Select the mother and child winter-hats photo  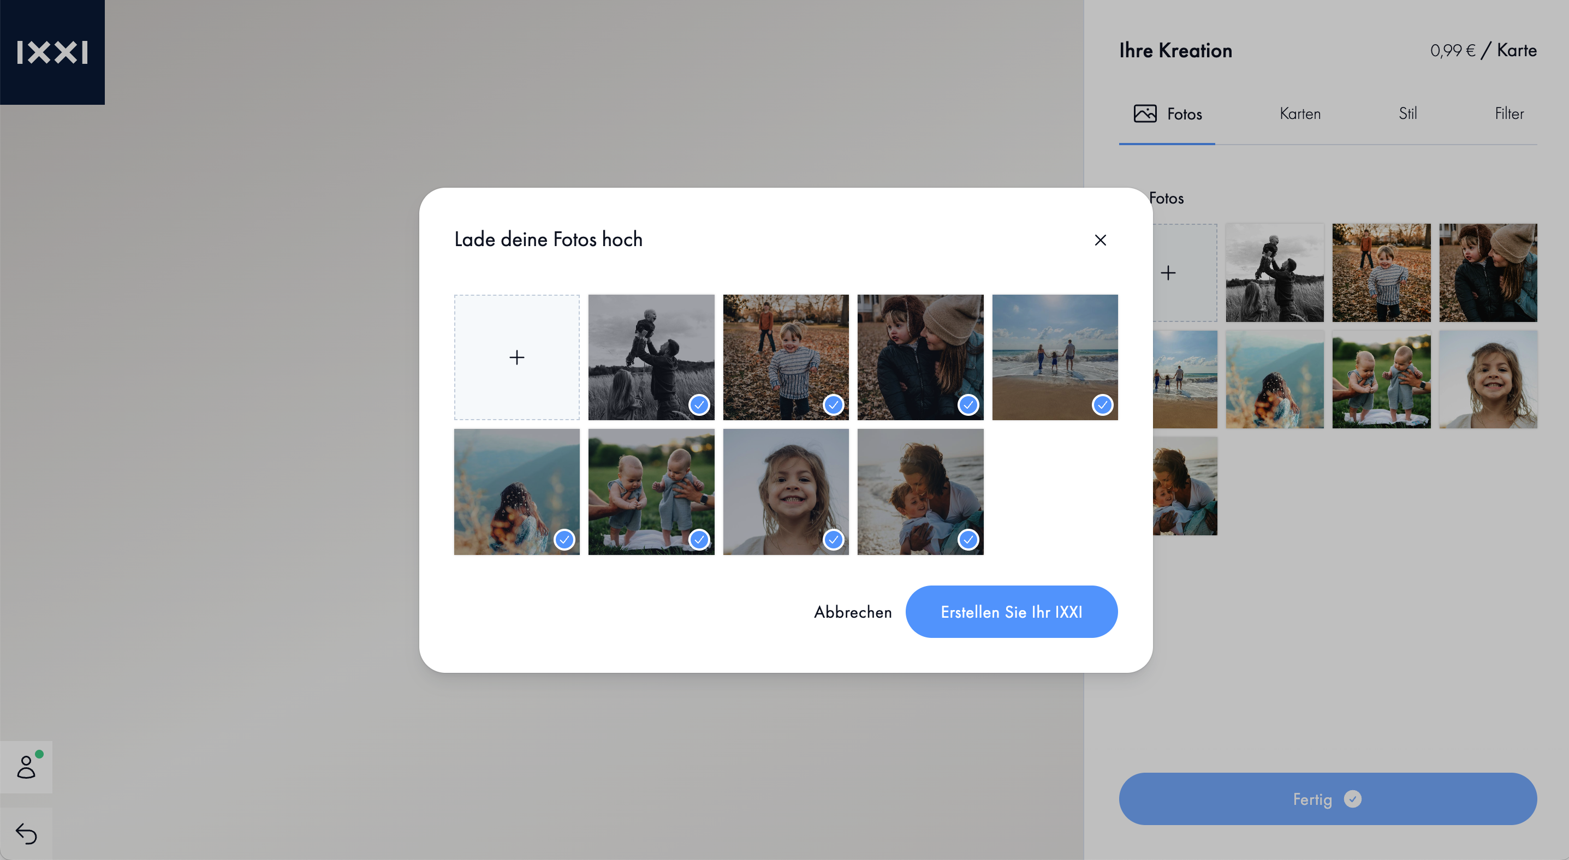pyautogui.click(x=920, y=357)
